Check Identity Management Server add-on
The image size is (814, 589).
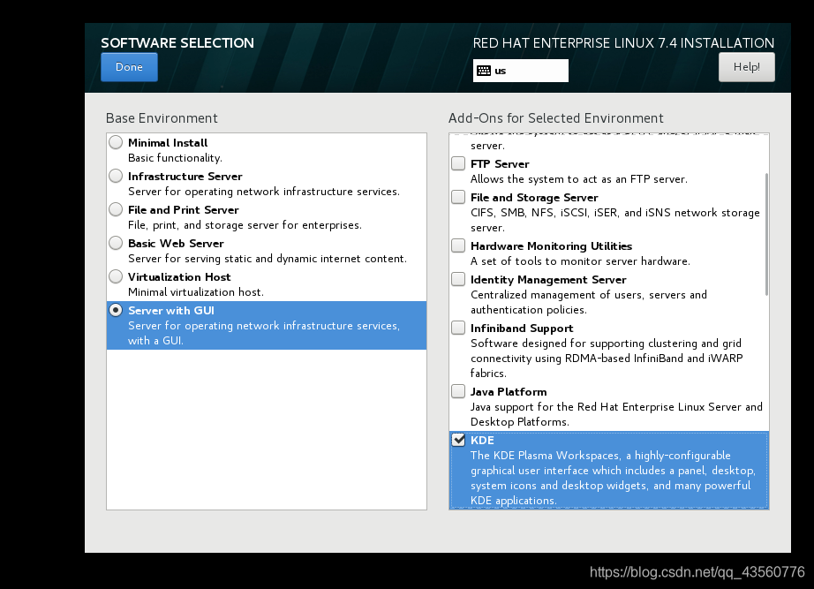click(x=458, y=279)
